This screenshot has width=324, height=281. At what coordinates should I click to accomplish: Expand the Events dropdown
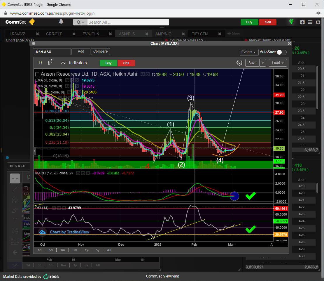pos(249,52)
